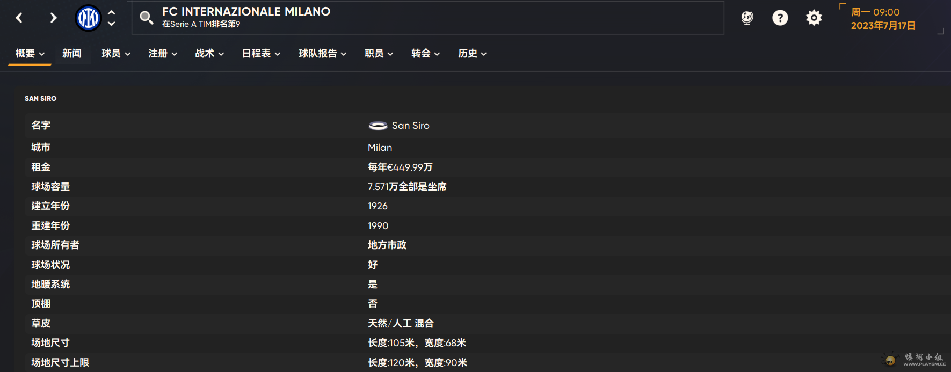Click the date and time display

tap(883, 19)
